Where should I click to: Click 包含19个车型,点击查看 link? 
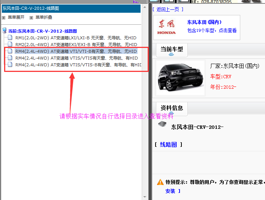(212, 31)
